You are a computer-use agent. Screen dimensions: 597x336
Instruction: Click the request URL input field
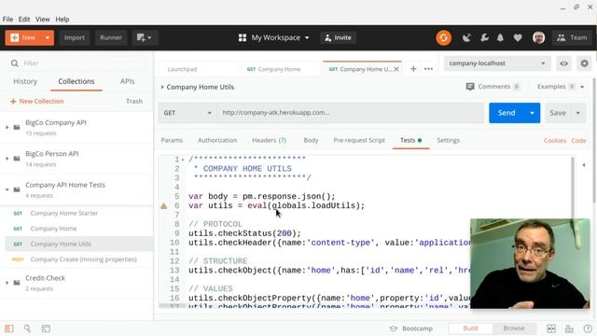point(351,113)
